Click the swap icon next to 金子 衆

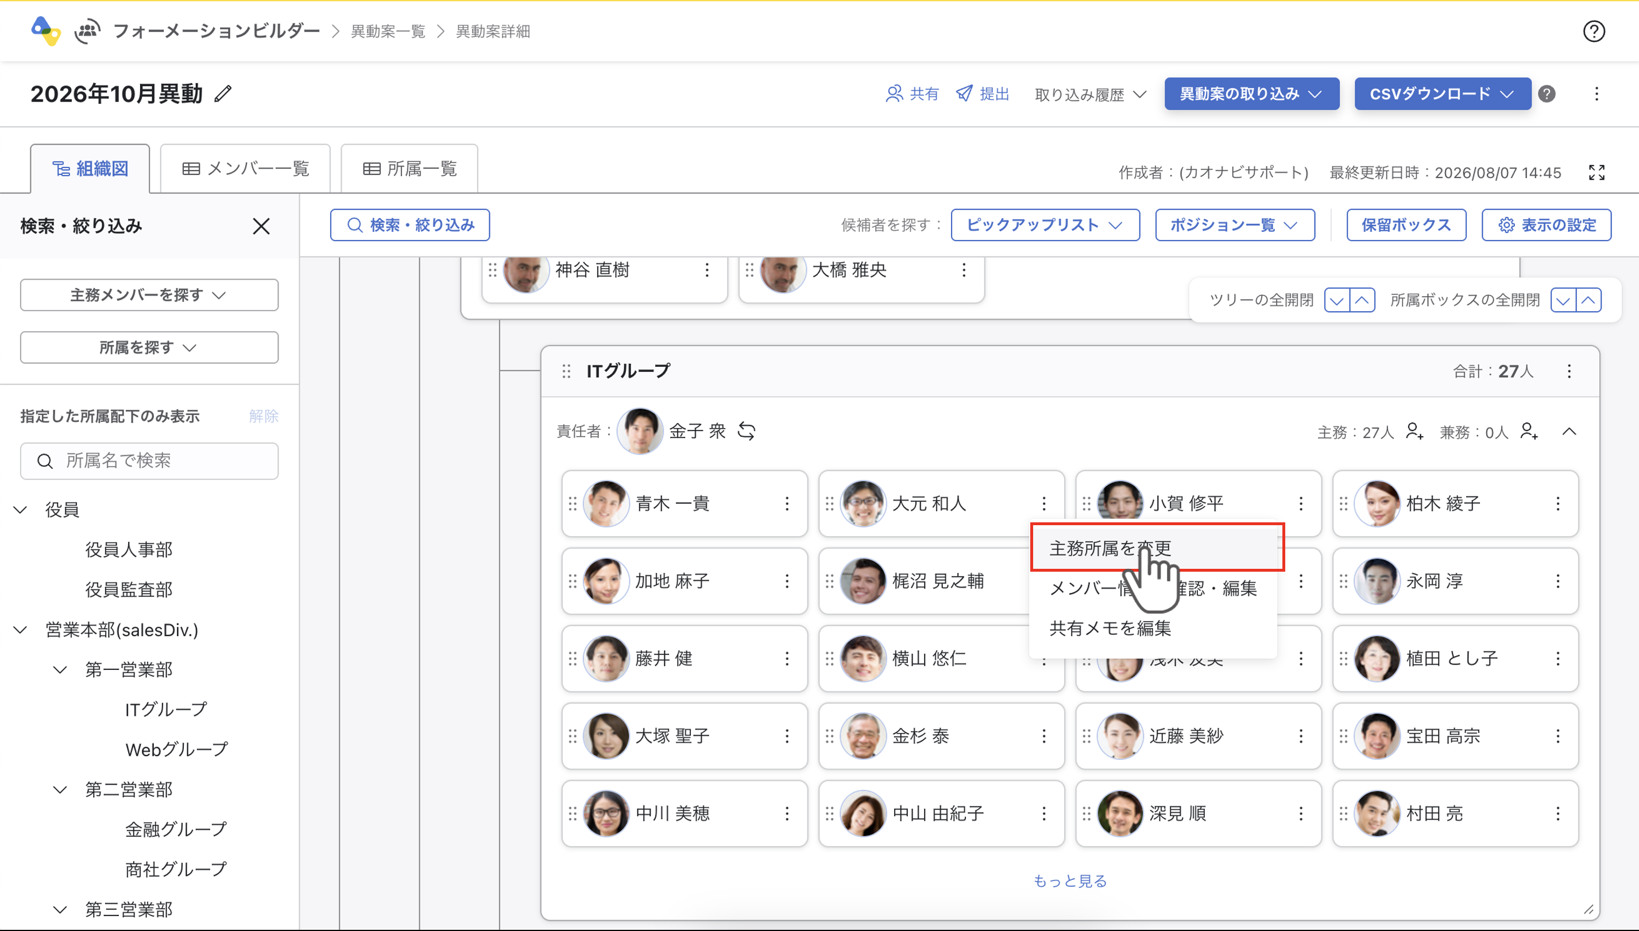coord(747,431)
